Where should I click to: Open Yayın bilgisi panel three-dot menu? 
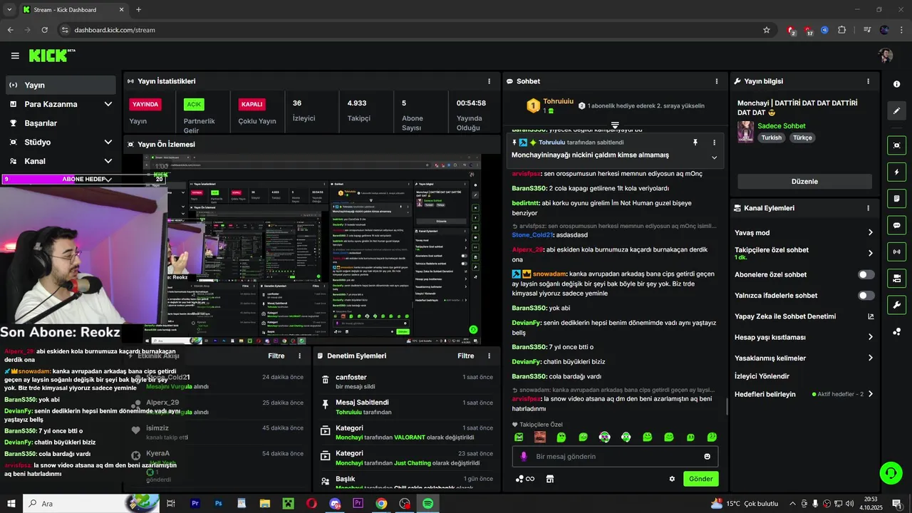(x=868, y=81)
